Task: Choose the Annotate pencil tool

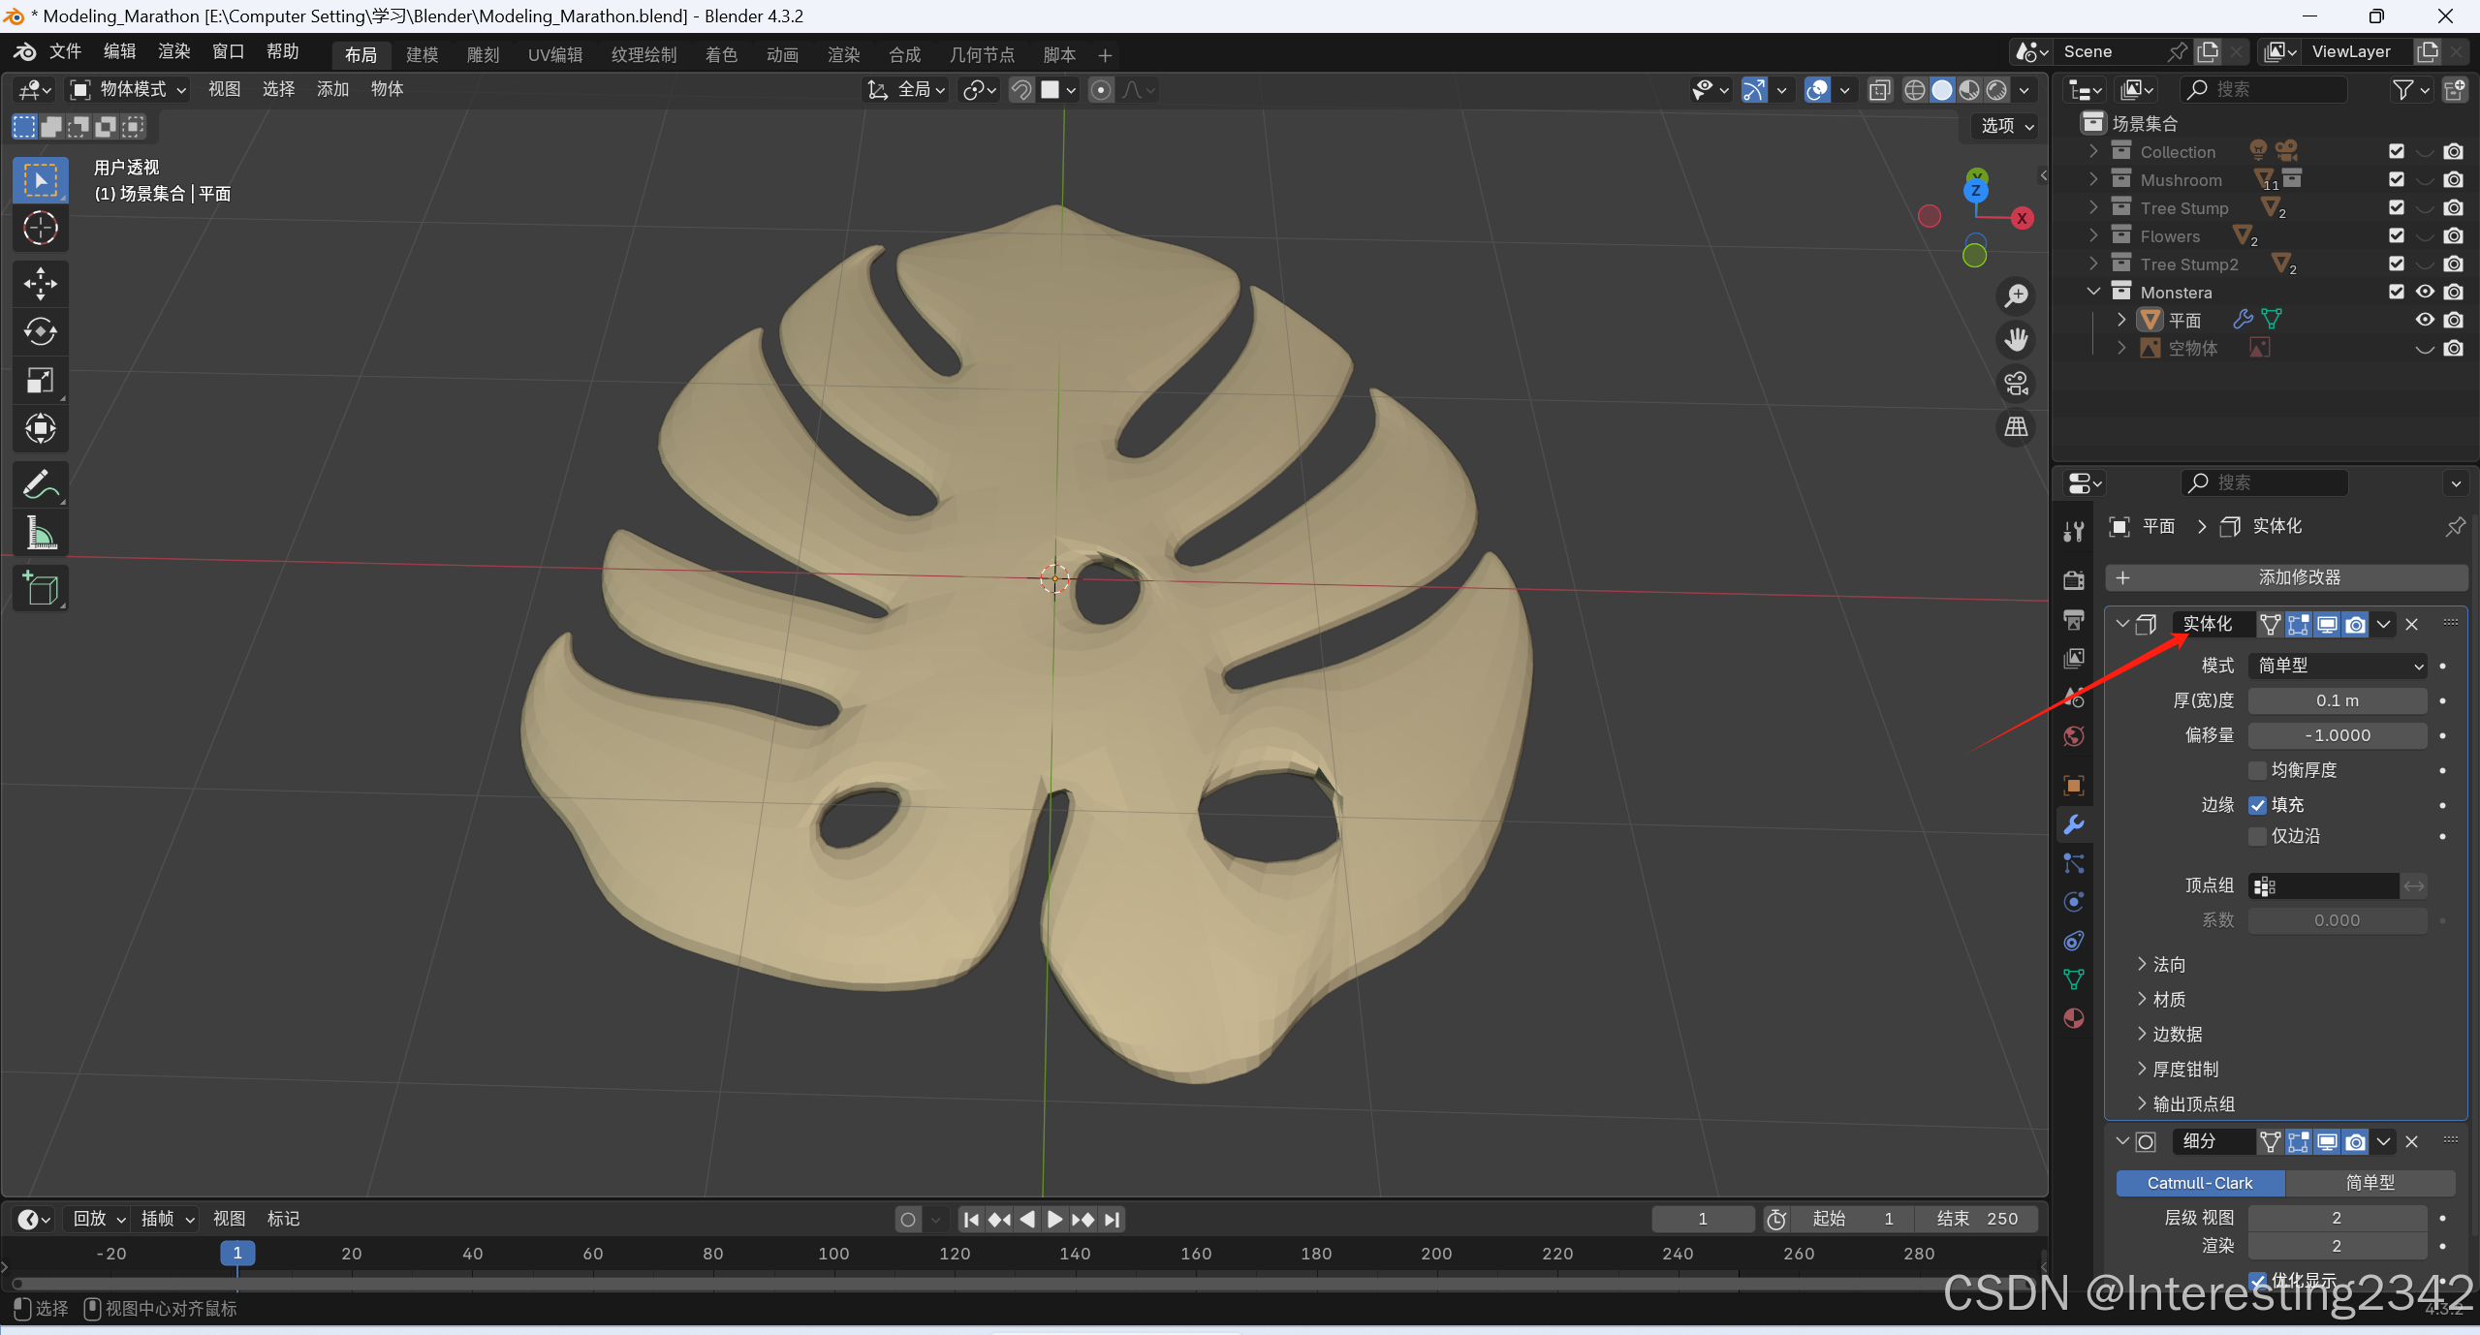Action: tap(40, 484)
